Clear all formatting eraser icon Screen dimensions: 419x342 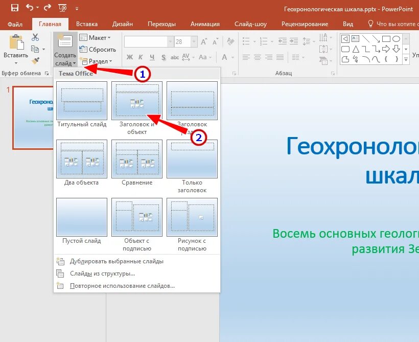[x=230, y=41]
